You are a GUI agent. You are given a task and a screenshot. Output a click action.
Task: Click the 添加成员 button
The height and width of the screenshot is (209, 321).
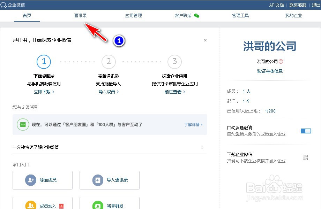pyautogui.click(x=43, y=180)
